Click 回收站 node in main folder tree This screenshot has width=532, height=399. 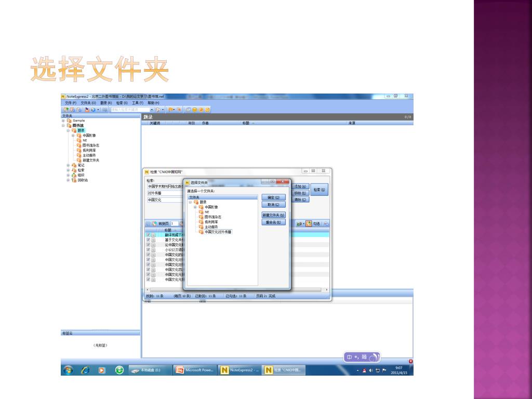click(83, 180)
